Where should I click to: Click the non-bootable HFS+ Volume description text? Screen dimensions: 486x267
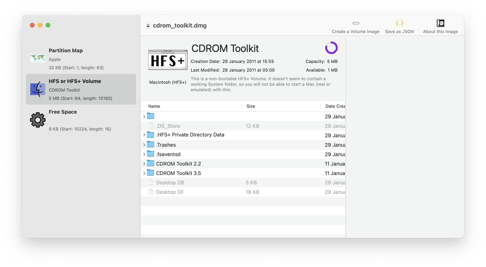[261, 84]
